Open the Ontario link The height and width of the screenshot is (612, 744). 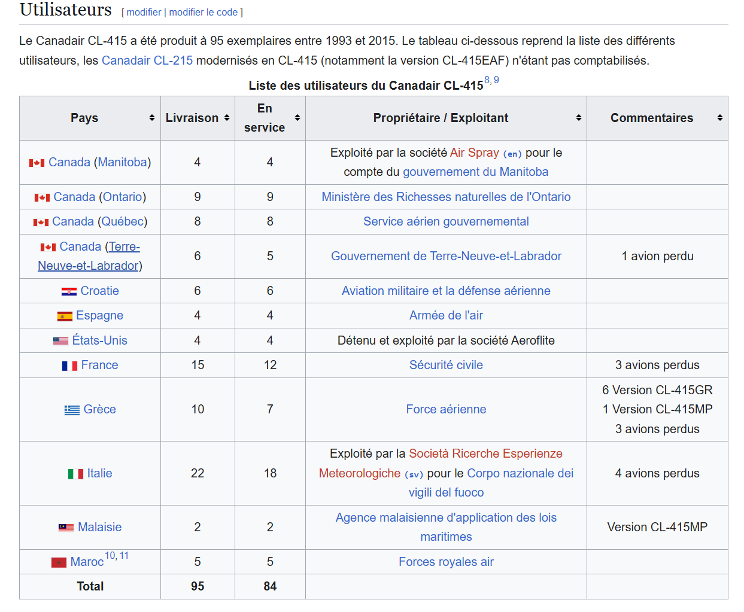pyautogui.click(x=123, y=197)
